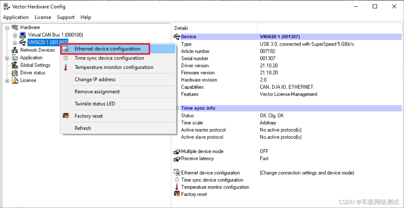Click the Receive latency icon
Viewport: 404px width, 208px height.
point(177,159)
